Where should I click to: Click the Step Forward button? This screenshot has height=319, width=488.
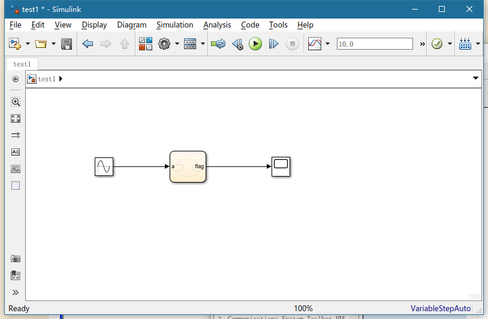(x=273, y=44)
